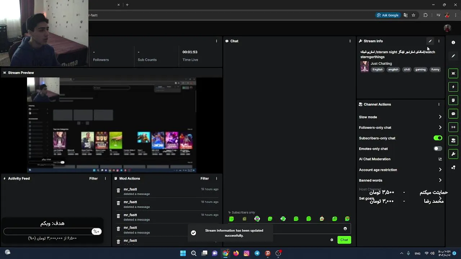Click the Stream Preview video thumbnail
The width and height of the screenshot is (461, 259).
coord(112,125)
